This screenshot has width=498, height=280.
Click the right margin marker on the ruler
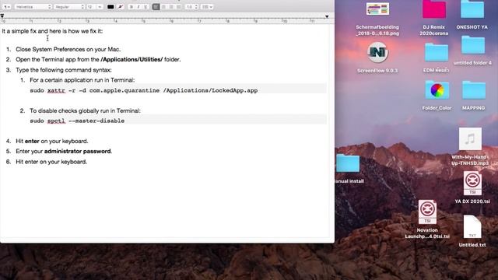point(327,16)
